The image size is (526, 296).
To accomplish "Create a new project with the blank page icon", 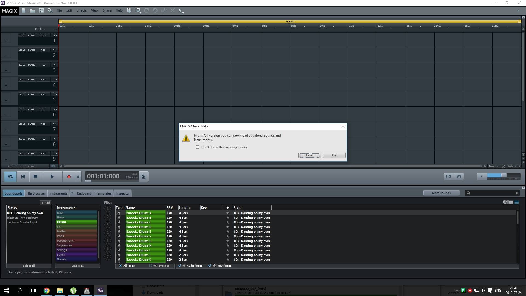I will point(24,10).
